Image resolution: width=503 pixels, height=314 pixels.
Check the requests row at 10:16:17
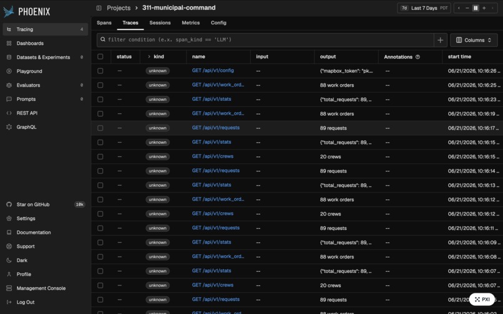[100, 128]
